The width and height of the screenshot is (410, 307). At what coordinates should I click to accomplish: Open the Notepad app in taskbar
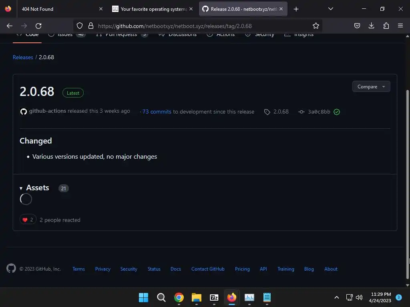[267, 297]
